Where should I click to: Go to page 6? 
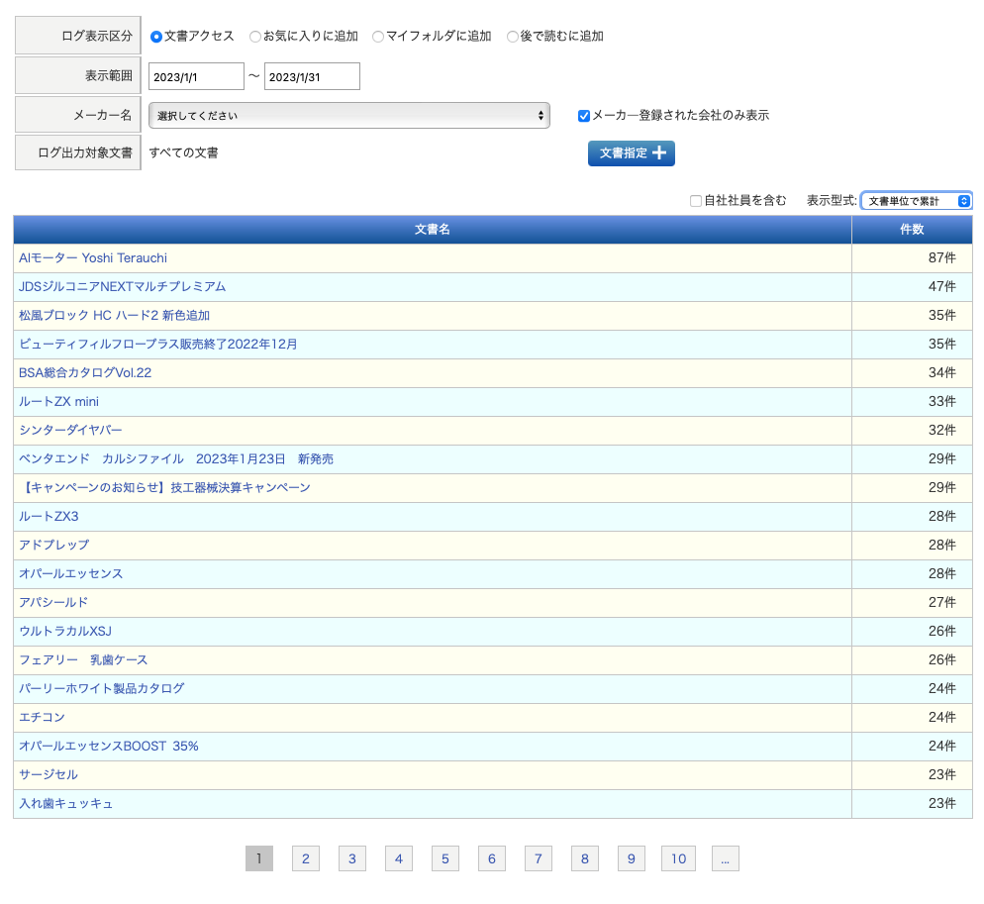click(491, 858)
